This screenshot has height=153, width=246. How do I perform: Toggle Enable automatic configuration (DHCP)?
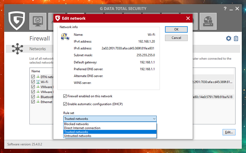[65, 104]
